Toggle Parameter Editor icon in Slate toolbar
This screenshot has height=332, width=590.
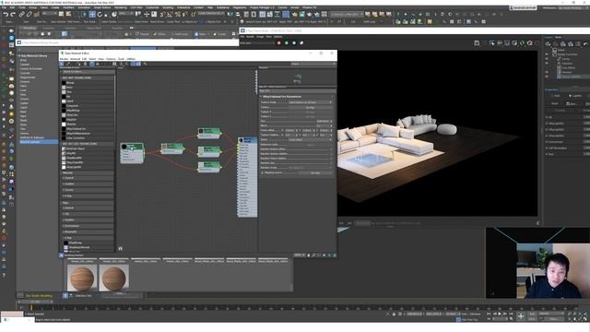click(x=138, y=64)
